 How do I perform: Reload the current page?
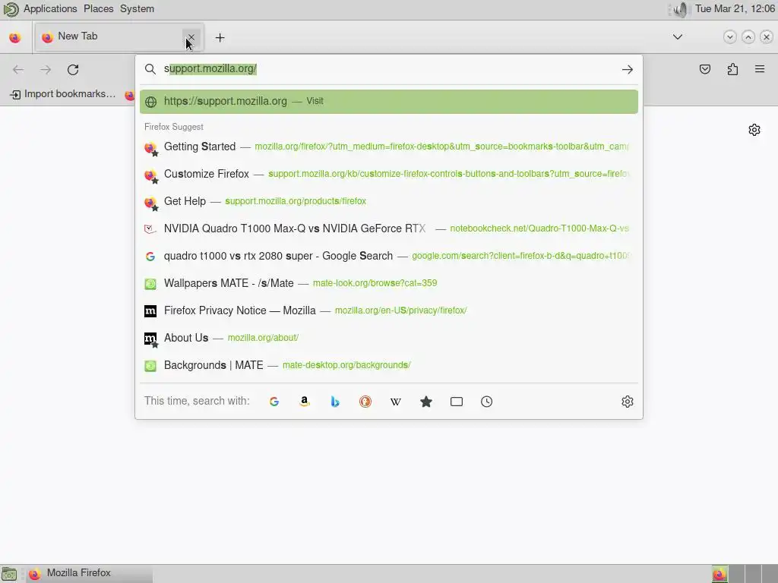73,70
